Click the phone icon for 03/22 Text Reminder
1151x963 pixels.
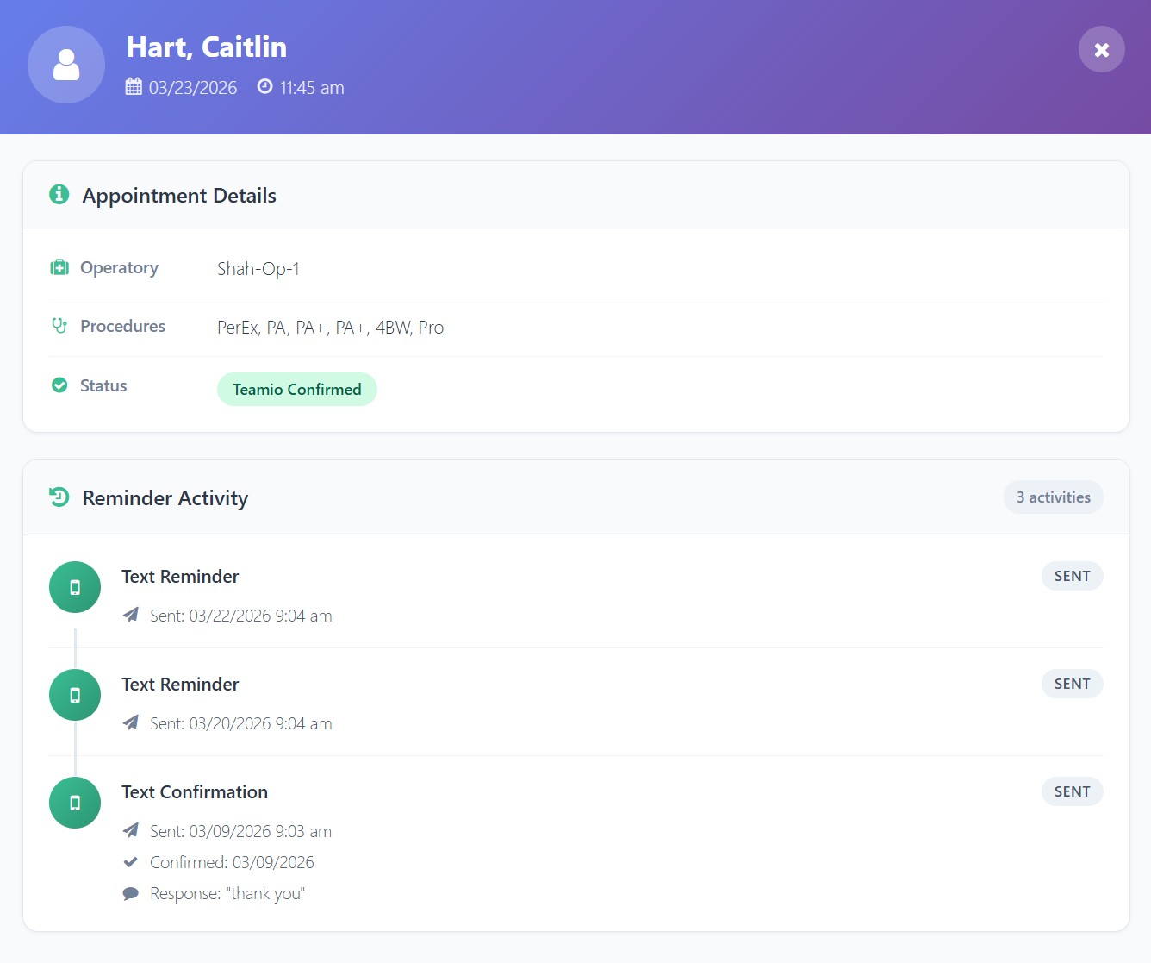(75, 587)
